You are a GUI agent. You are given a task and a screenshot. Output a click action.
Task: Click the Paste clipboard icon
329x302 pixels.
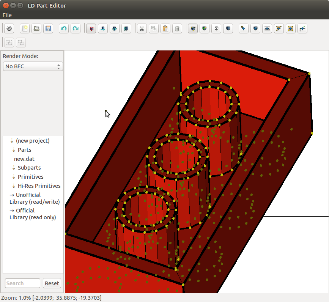[165, 28]
